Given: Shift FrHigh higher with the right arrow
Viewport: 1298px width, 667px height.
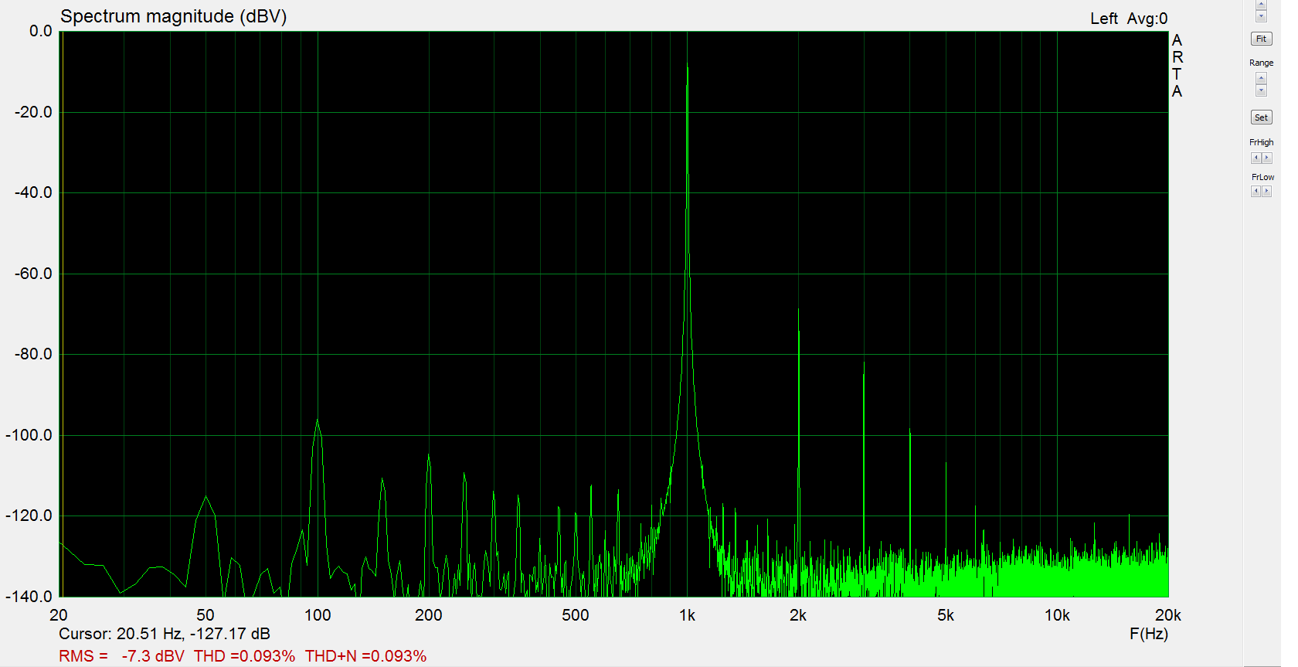Looking at the screenshot, I should click(x=1266, y=158).
